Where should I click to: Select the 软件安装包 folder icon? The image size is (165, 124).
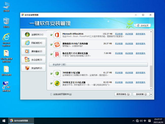[x=6, y=71]
